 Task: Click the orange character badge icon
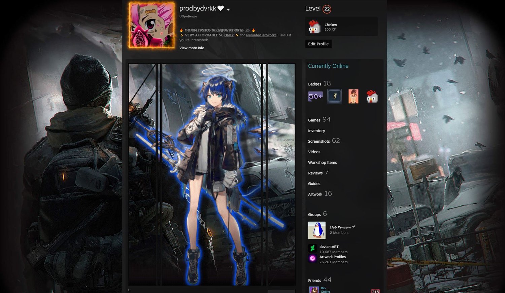(x=353, y=96)
